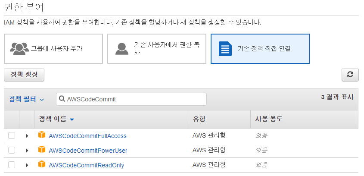Click 없음 in the AWSCodeCommitPowerUser row
Viewport: 364px width, 176px height.
pos(261,151)
